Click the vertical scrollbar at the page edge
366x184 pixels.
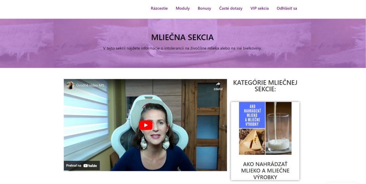[364, 92]
